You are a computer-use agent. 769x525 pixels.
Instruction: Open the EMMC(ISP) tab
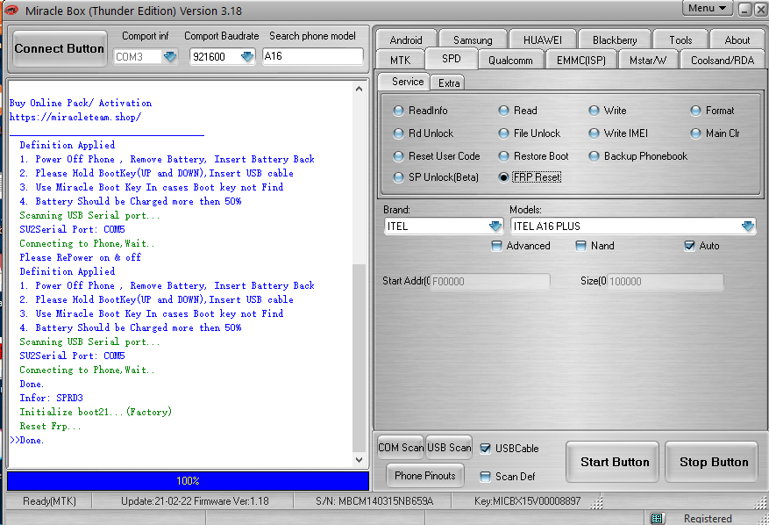pyautogui.click(x=581, y=60)
